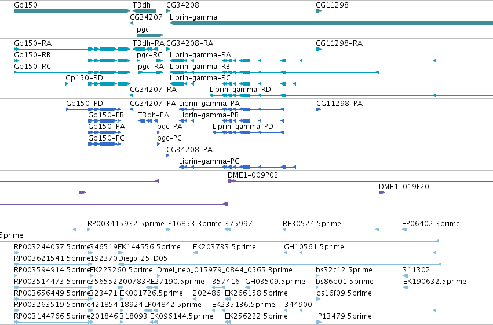Click Liprin-gamma-PB protein label

209,115
